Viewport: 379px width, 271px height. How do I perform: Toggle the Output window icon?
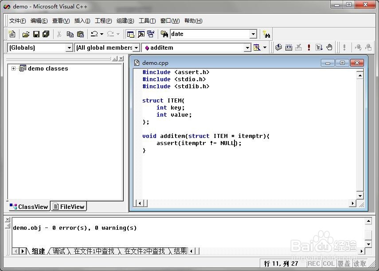[x=141, y=34]
